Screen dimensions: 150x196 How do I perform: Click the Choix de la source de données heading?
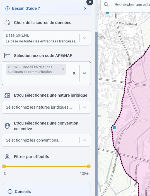pos(43,23)
